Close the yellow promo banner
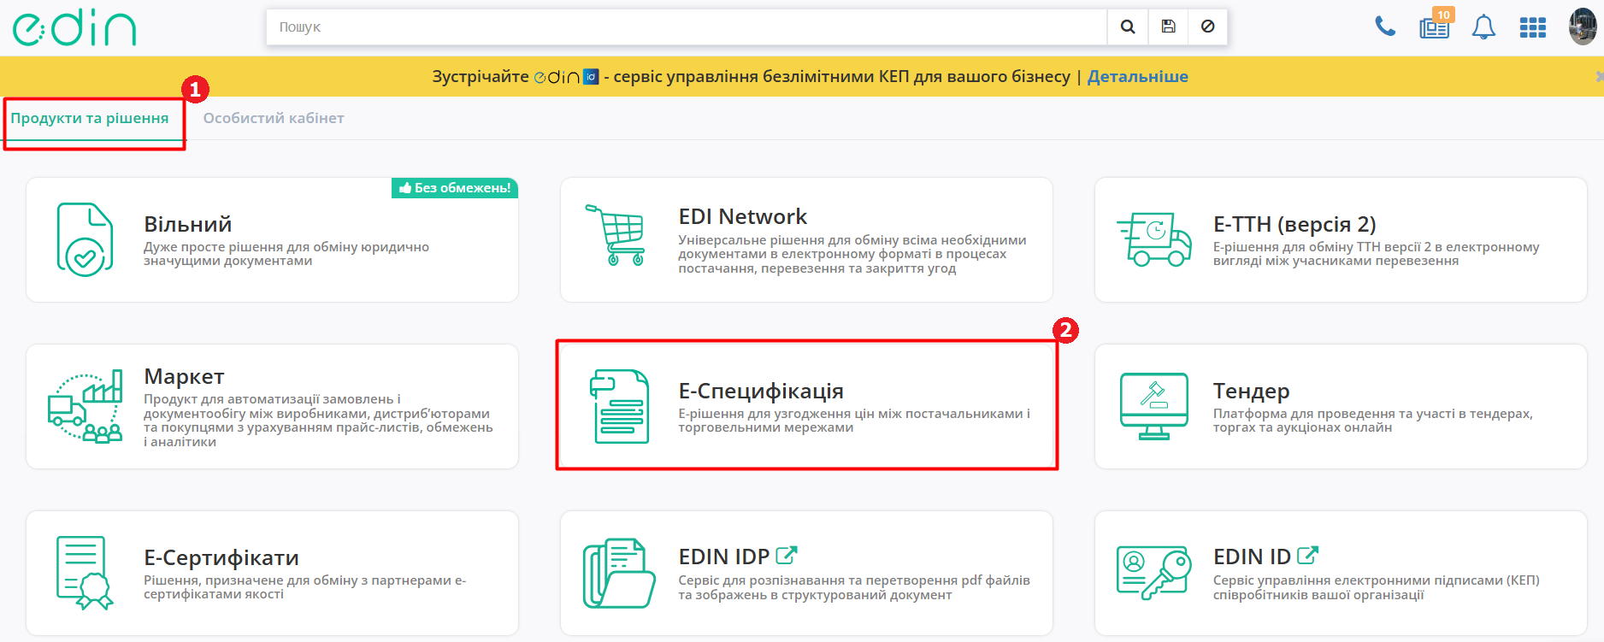This screenshot has width=1604, height=642. (x=1599, y=76)
